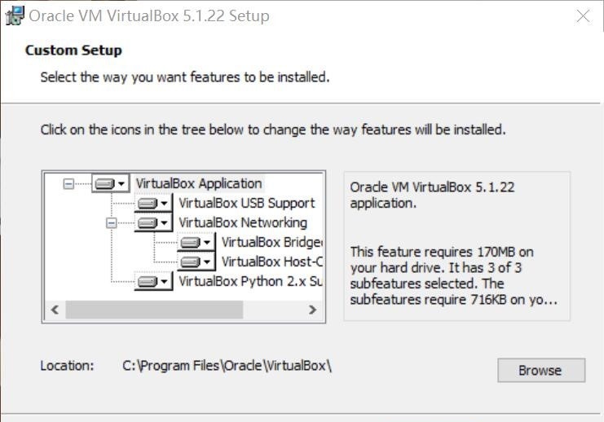
Task: Click the Browse button
Action: (x=540, y=370)
